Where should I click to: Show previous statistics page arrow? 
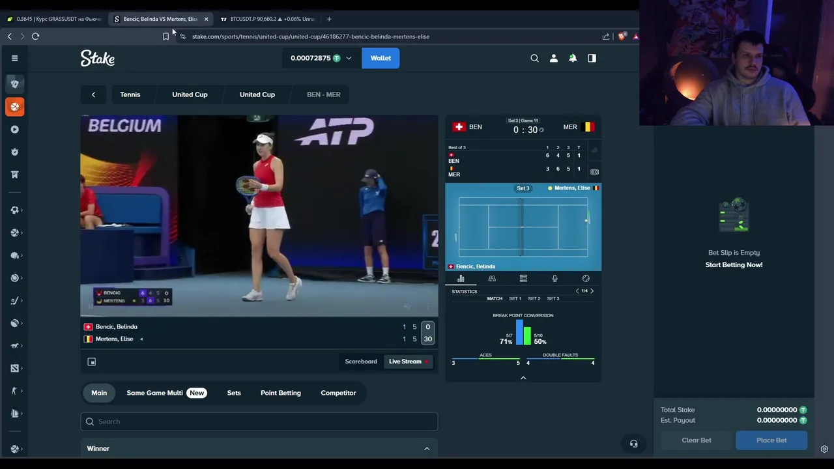coord(577,291)
